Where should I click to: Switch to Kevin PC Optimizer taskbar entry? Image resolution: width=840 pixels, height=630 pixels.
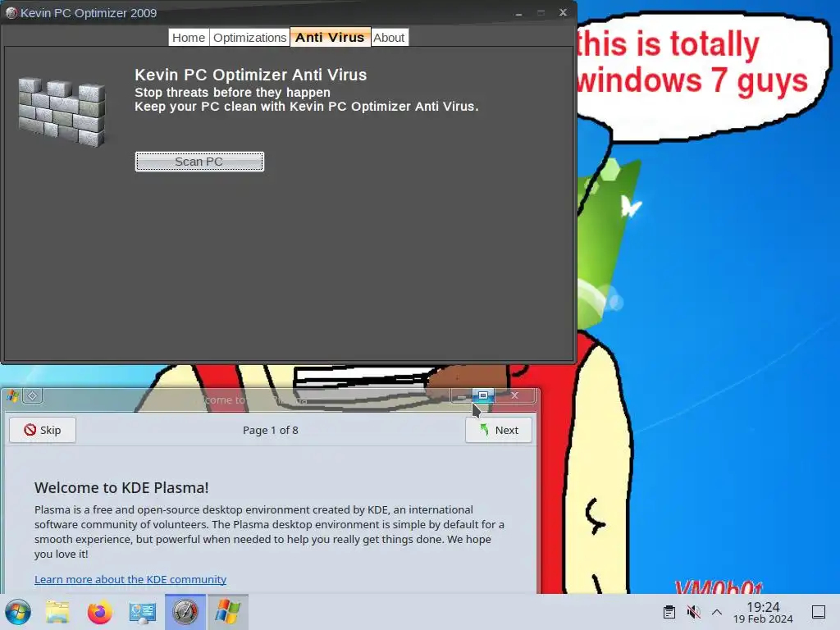coord(185,612)
